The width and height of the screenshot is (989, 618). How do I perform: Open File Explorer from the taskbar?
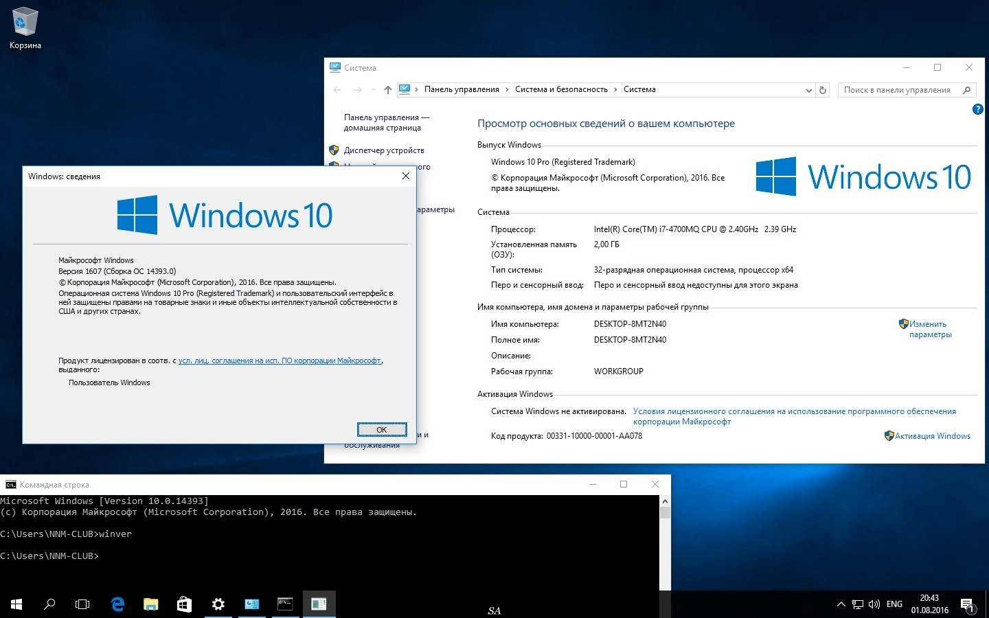tap(150, 604)
